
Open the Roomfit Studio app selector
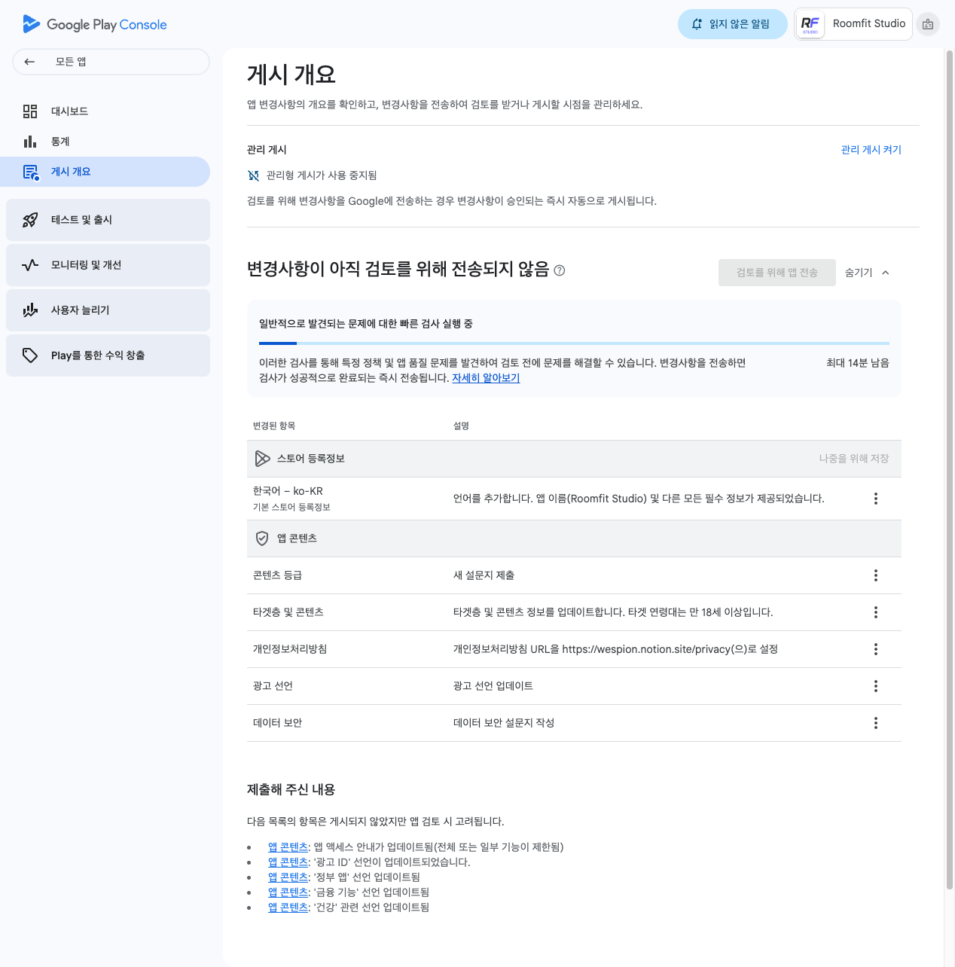coord(853,24)
